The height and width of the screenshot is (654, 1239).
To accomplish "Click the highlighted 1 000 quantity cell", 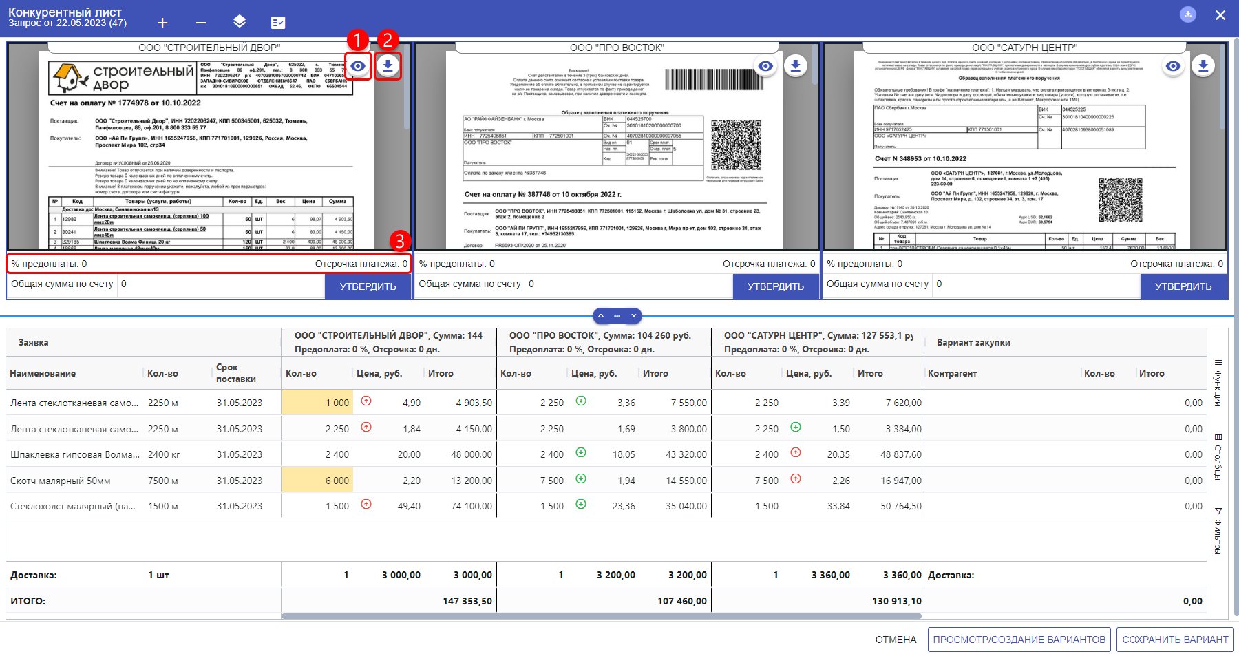I will pyautogui.click(x=317, y=403).
